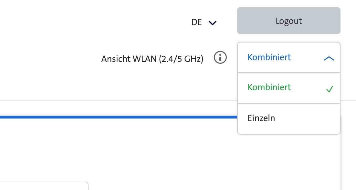Click the Ansicht WLAN (2.4/5 GHz) label
Image resolution: width=356 pixels, height=190 pixels.
click(x=152, y=59)
